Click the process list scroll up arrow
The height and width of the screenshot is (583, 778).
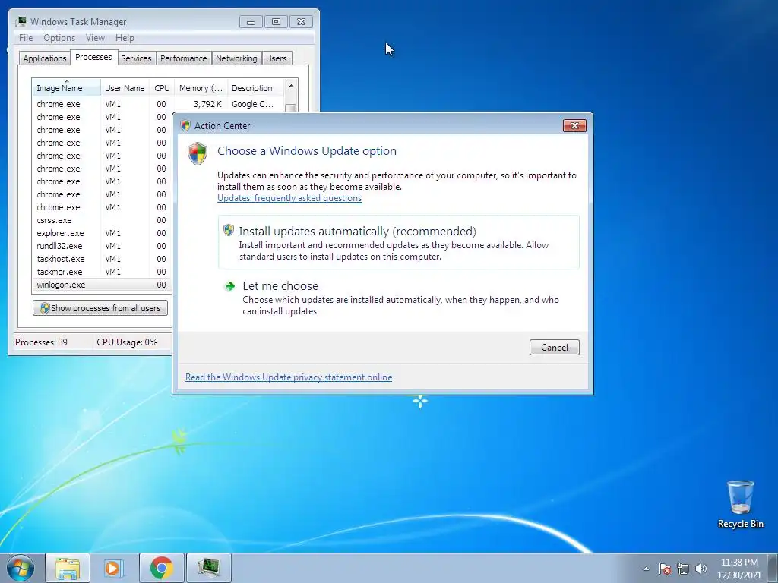click(291, 87)
